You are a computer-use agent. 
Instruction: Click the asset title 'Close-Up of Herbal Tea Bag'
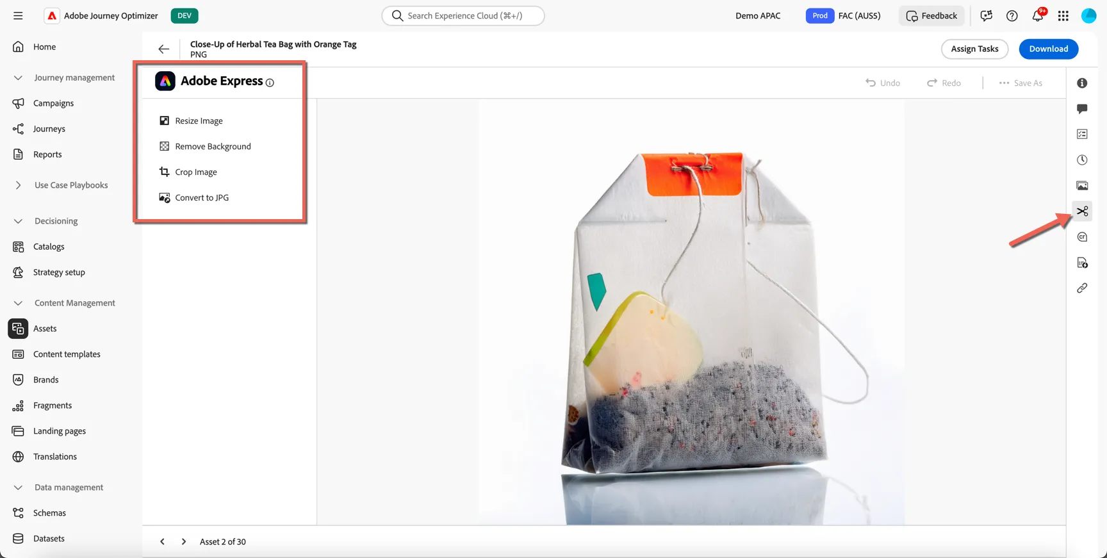pos(273,44)
